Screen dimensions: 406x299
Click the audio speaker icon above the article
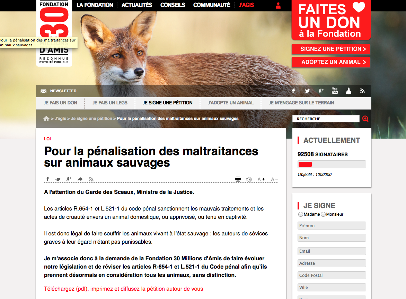click(x=249, y=179)
